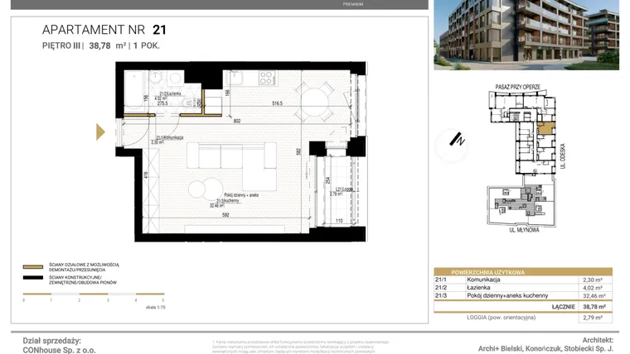Click the 'Architekt:' label
Image resolution: width=630 pixels, height=354 pixels.
point(598,341)
